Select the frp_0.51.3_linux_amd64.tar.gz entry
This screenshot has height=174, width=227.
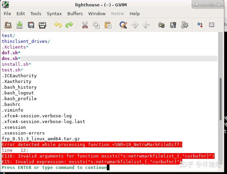(41, 139)
